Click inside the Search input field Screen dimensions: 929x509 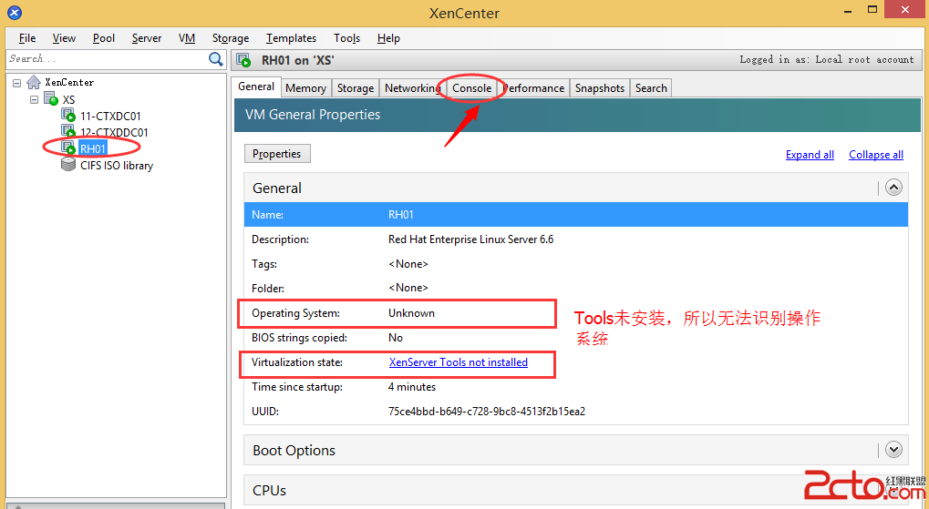coord(108,58)
